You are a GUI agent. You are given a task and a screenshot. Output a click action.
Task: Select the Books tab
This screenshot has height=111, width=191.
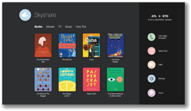(38, 27)
